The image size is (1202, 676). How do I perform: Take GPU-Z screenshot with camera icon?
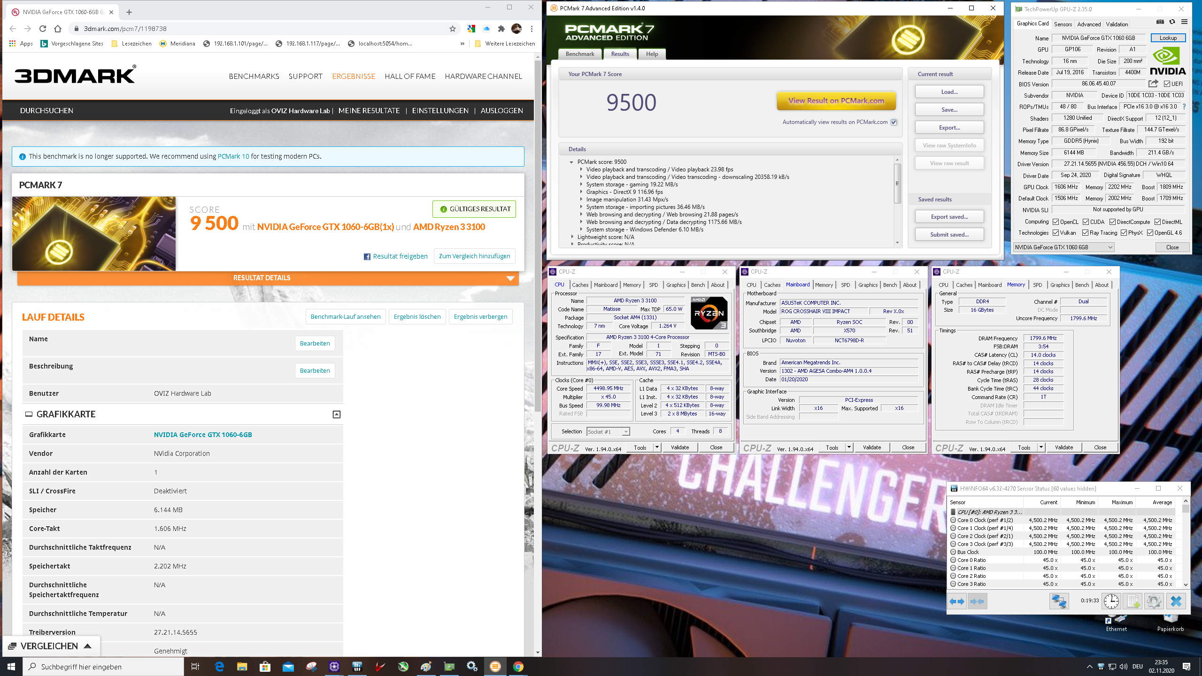[1160, 22]
